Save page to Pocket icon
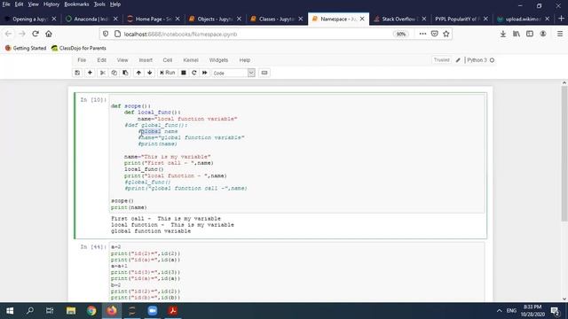The width and height of the screenshot is (568, 319). 434,34
